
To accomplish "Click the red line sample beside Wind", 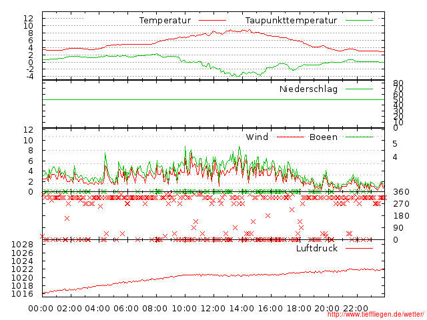I will [290, 137].
